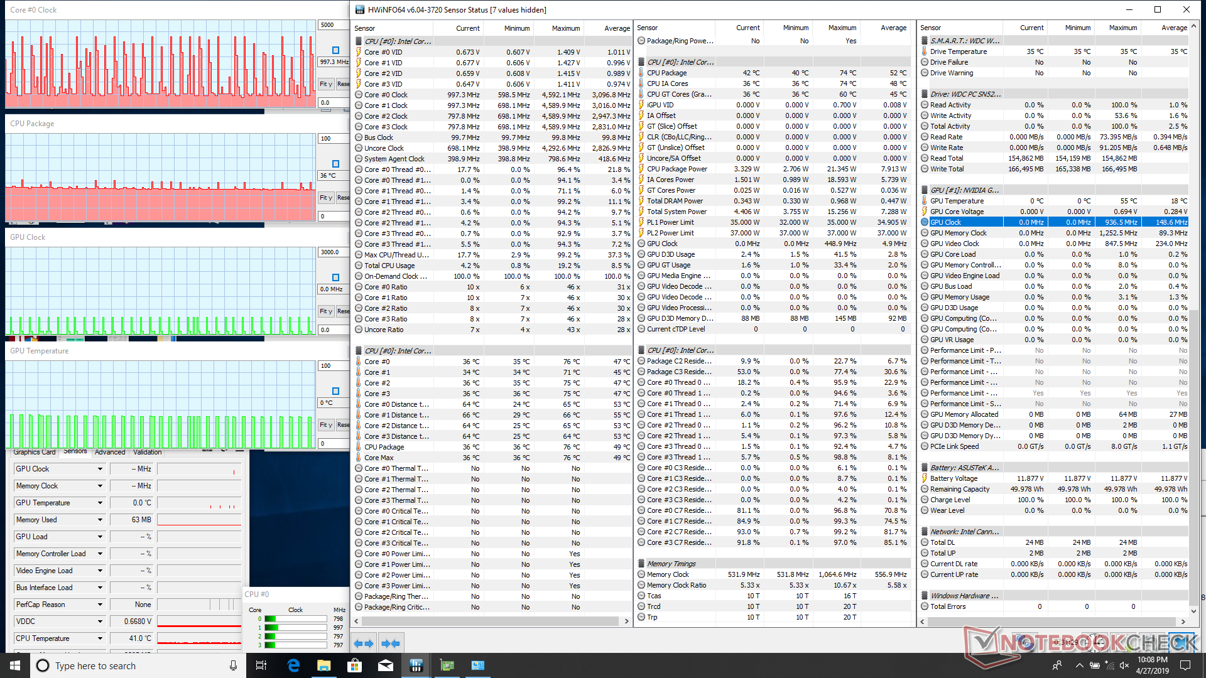1206x678 pixels.
Task: Click the HWiNFO icon in the taskbar
Action: [x=416, y=665]
